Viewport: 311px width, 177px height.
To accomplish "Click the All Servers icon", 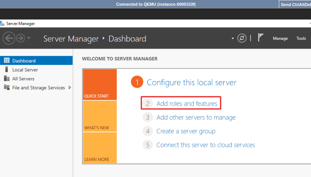I will coord(7,78).
